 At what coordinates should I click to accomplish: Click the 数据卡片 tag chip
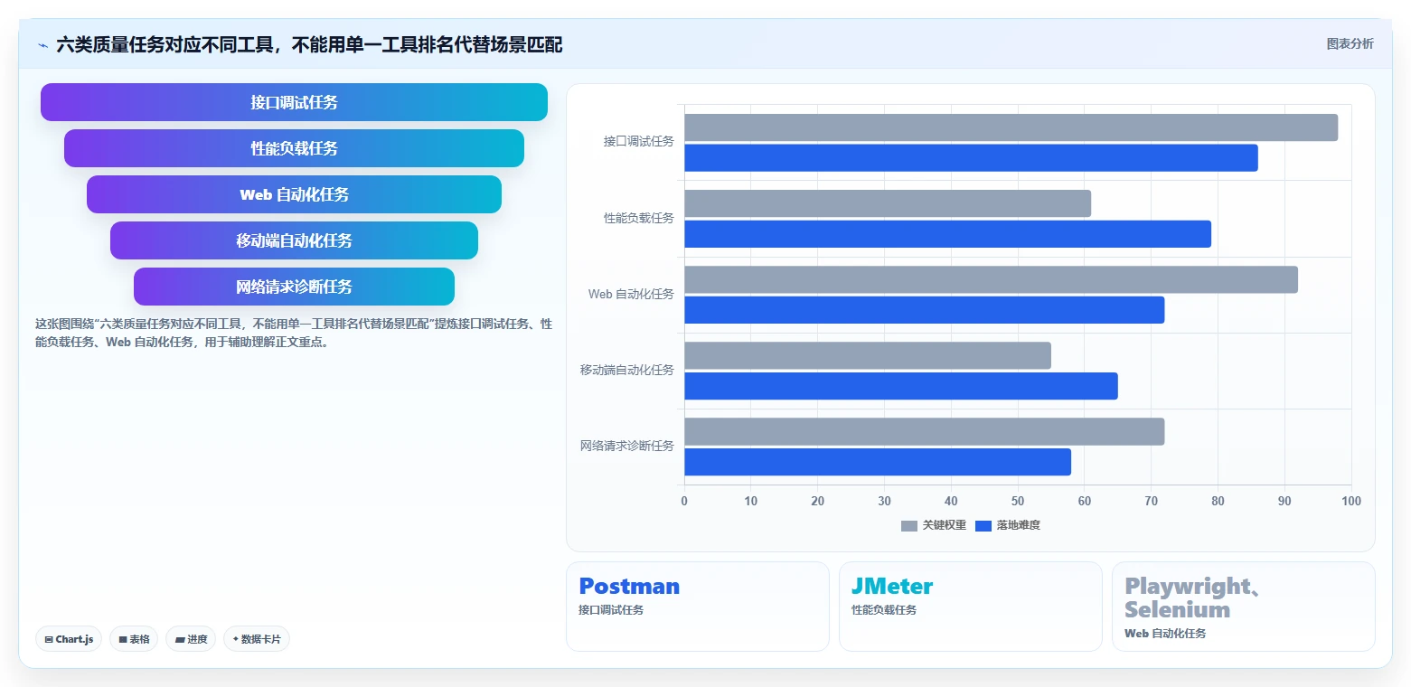257,639
